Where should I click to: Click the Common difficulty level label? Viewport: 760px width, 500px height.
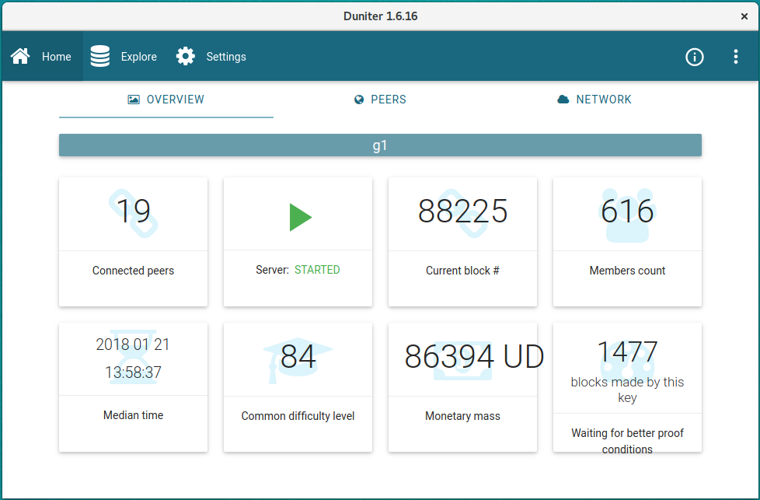(x=298, y=416)
